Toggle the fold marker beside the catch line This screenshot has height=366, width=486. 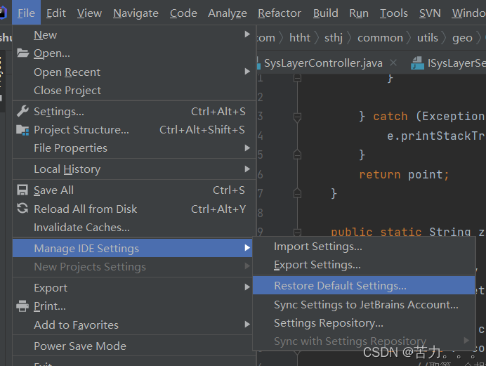click(297, 117)
